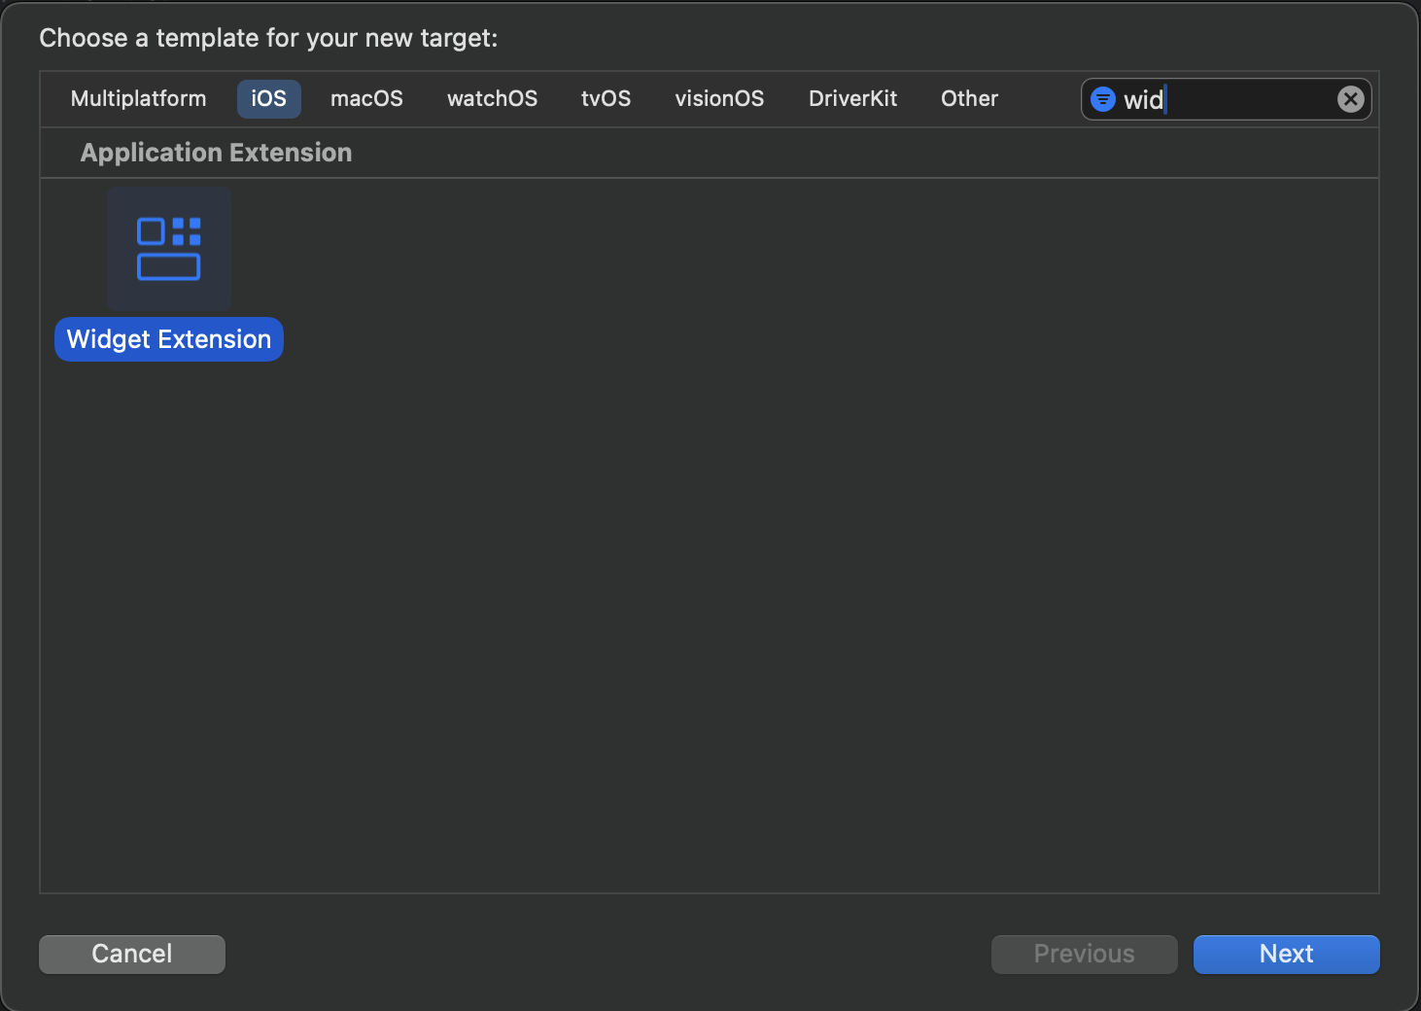
Task: Select the Multiplatform tab
Action: pyautogui.click(x=138, y=98)
